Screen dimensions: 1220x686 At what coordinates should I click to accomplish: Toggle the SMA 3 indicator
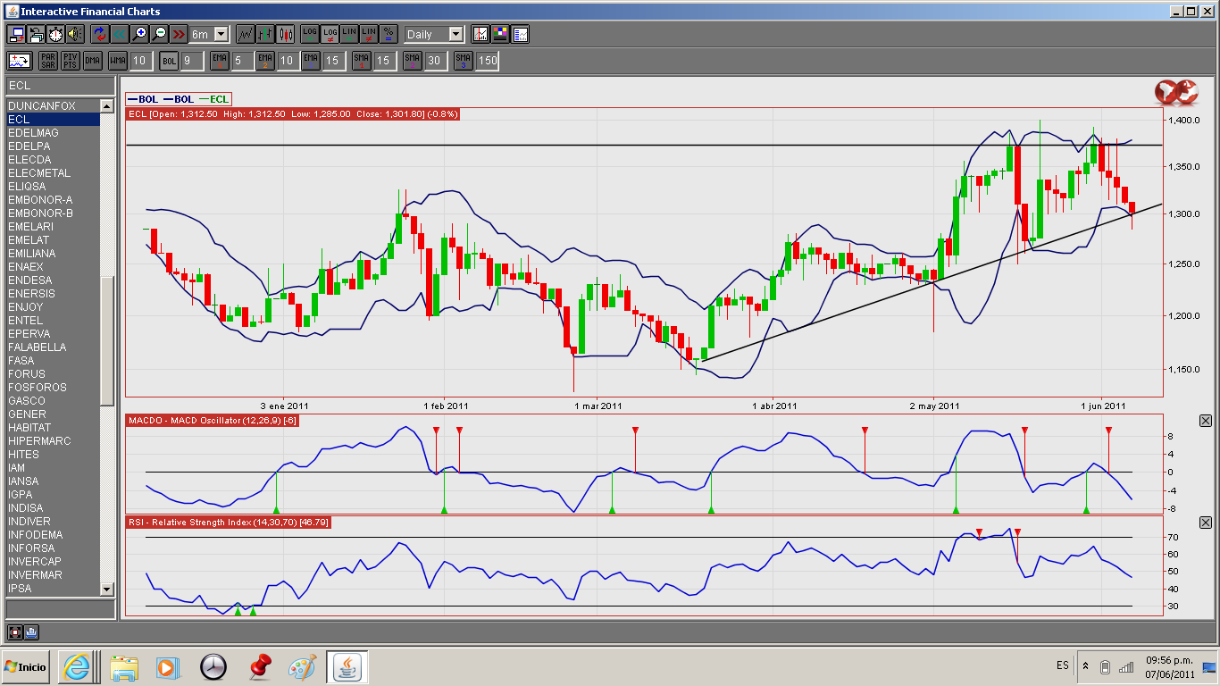point(463,60)
